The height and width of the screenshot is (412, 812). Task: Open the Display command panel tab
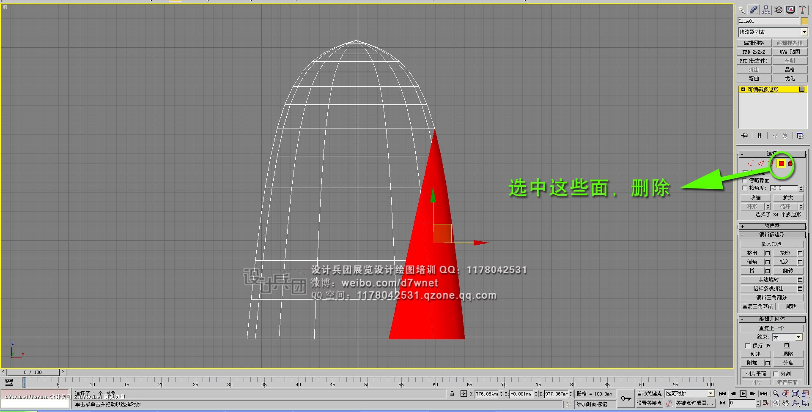click(x=790, y=10)
